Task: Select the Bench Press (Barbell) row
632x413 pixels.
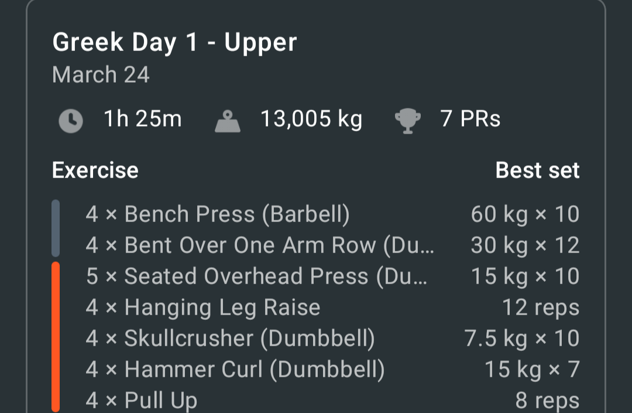Action: click(315, 214)
